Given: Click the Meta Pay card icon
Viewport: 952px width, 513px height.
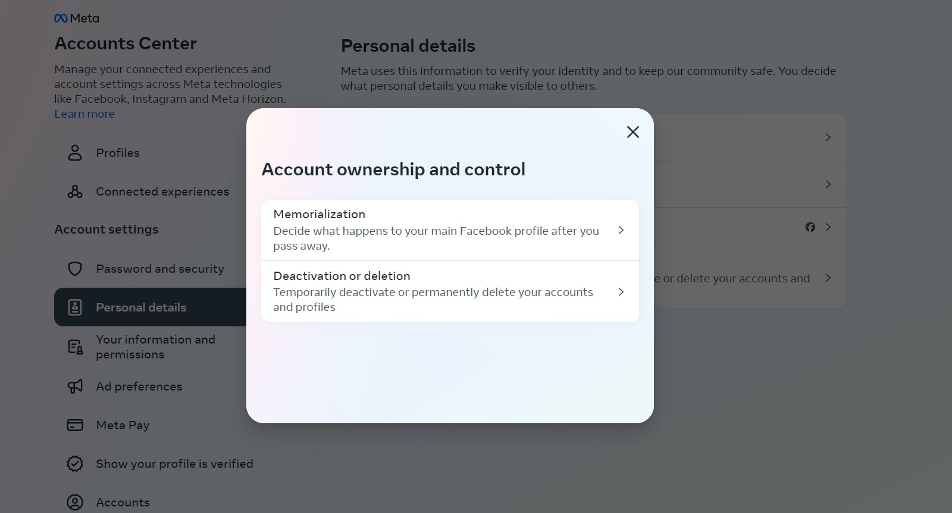Looking at the screenshot, I should click(x=75, y=425).
